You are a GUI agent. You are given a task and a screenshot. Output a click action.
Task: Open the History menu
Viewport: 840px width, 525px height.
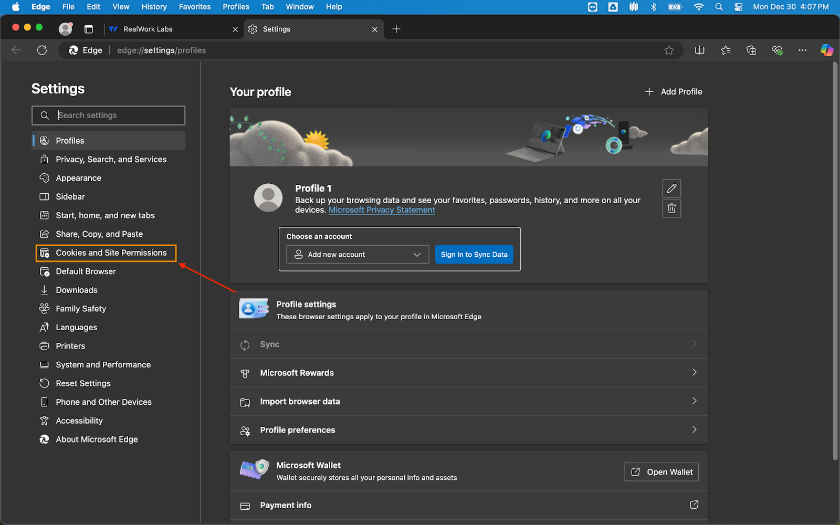point(154,7)
